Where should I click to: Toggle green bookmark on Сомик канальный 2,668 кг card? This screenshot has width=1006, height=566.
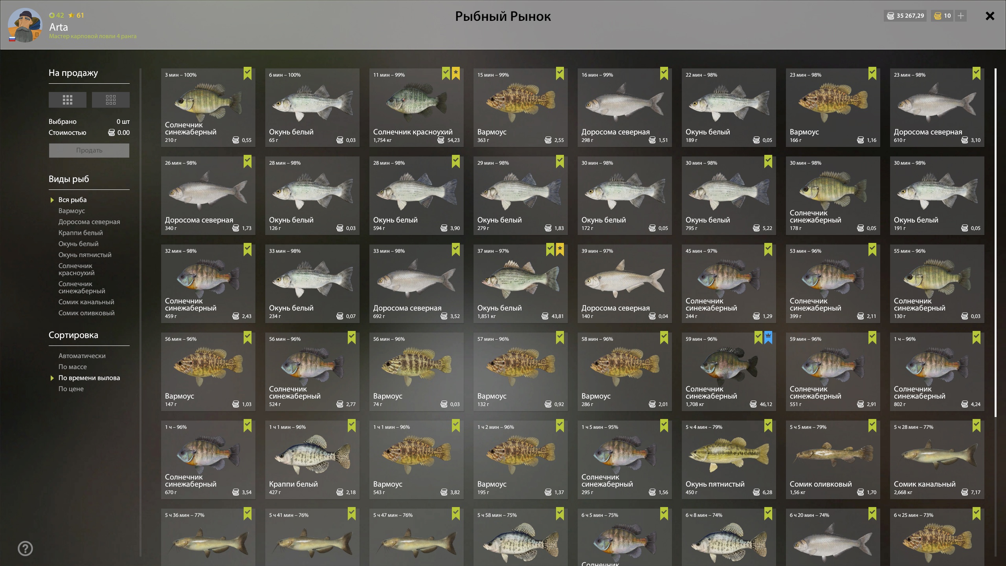977,426
